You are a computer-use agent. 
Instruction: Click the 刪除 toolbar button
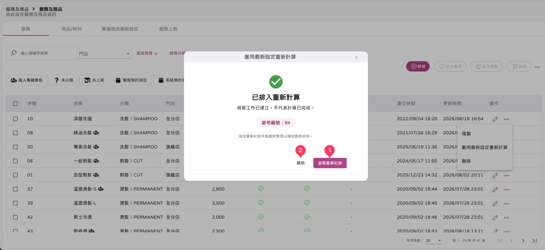[x=519, y=66]
